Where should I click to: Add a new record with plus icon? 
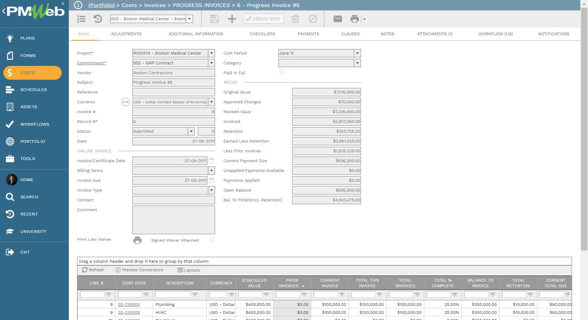tap(232, 19)
